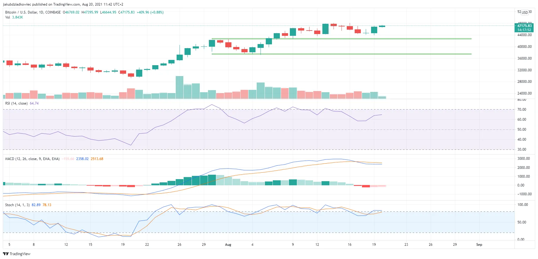Click the Sep marker on time axis
The image size is (538, 259).
pyautogui.click(x=479, y=245)
